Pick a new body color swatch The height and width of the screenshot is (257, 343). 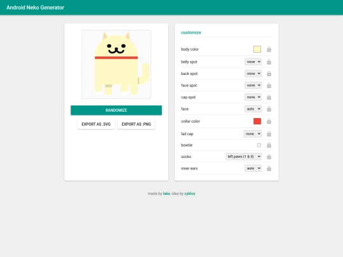257,49
